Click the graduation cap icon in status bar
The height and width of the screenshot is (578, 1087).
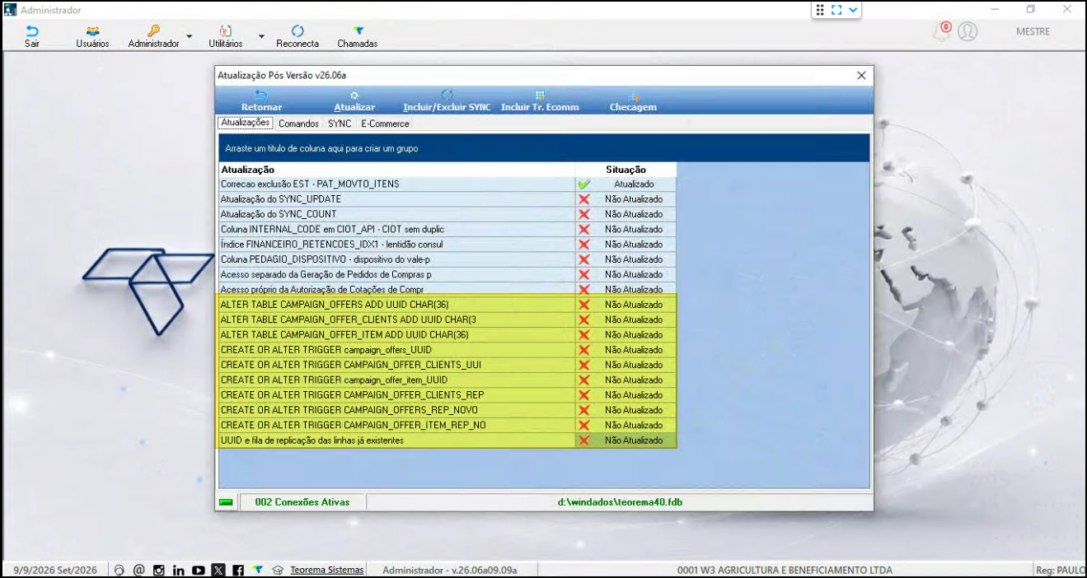point(278,570)
